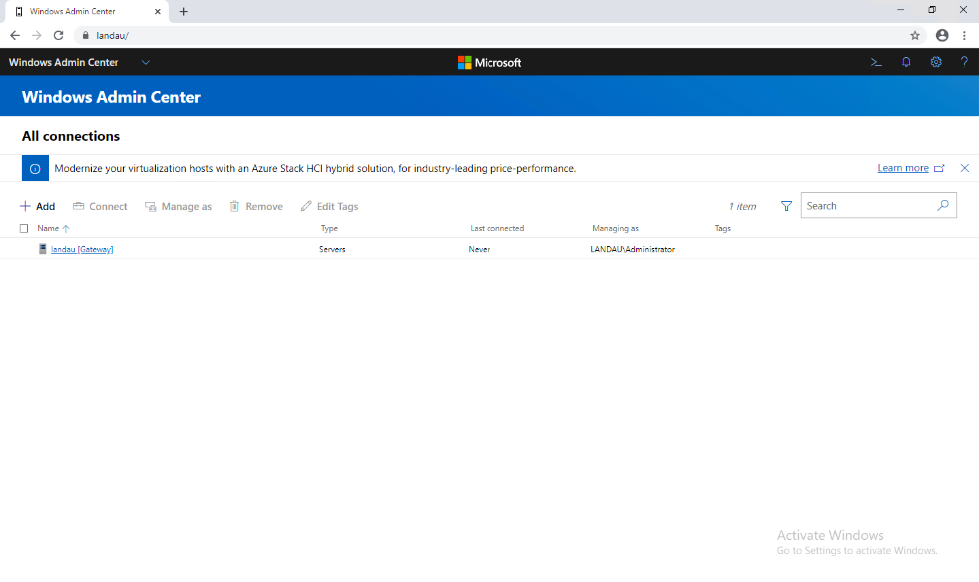The image size is (979, 582).
Task: Restore down the Chrome window
Action: point(932,10)
